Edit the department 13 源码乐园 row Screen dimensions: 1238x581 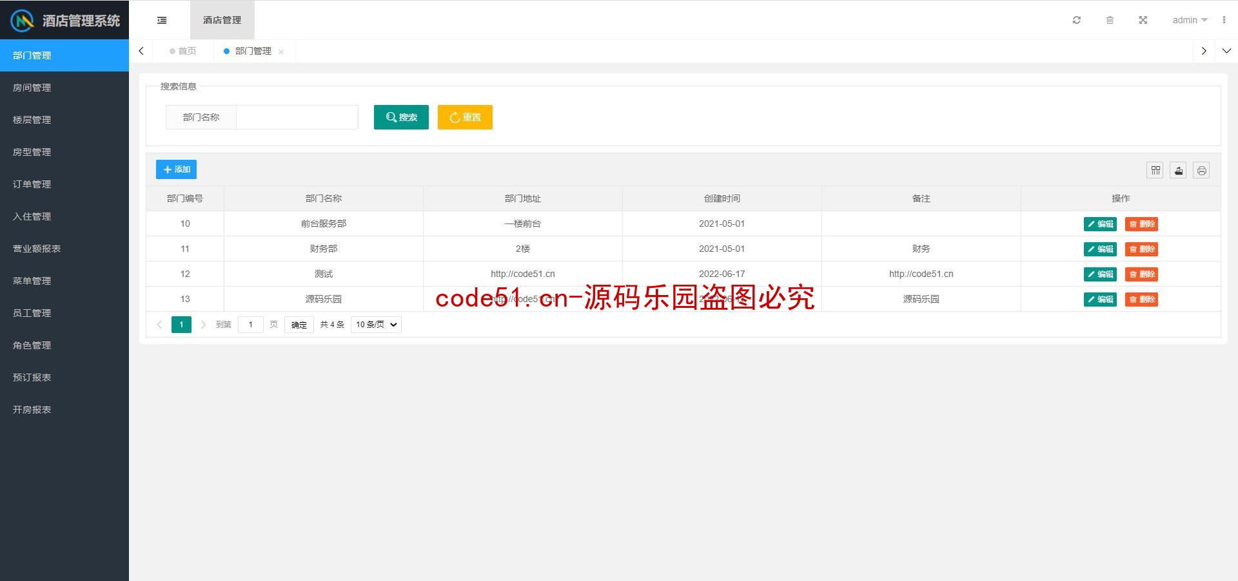pos(1100,300)
